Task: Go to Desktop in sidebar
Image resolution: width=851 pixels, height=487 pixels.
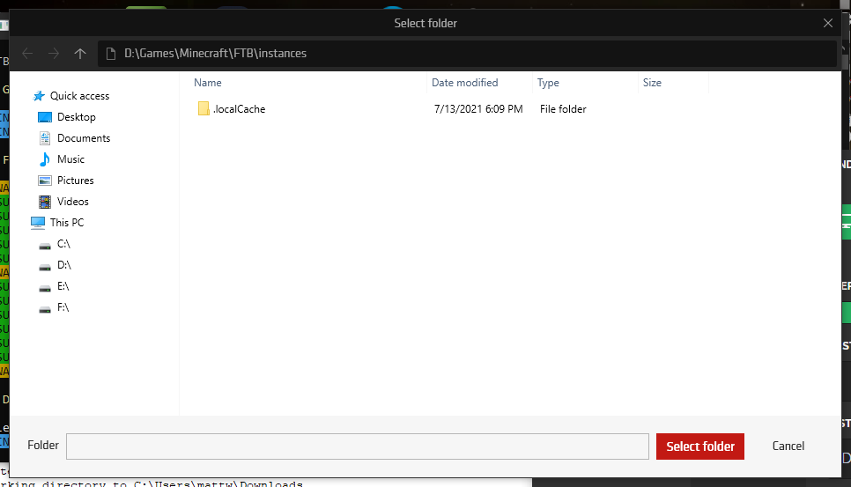Action: click(77, 117)
